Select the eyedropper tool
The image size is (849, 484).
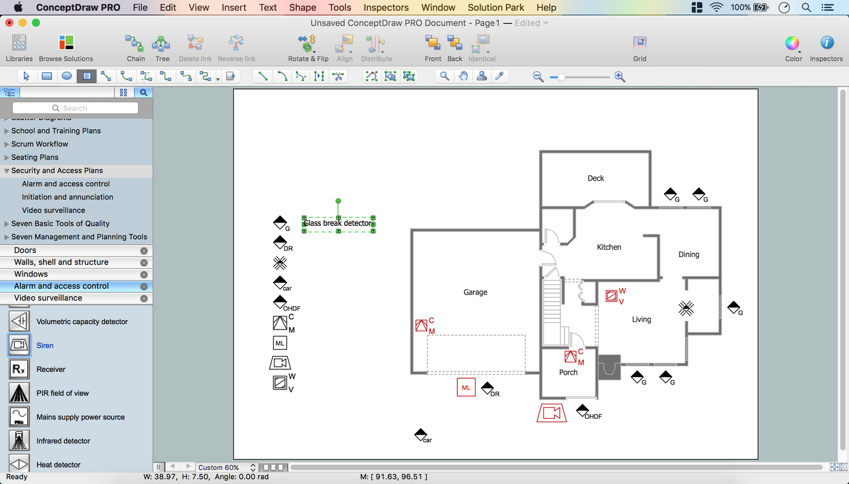click(500, 76)
